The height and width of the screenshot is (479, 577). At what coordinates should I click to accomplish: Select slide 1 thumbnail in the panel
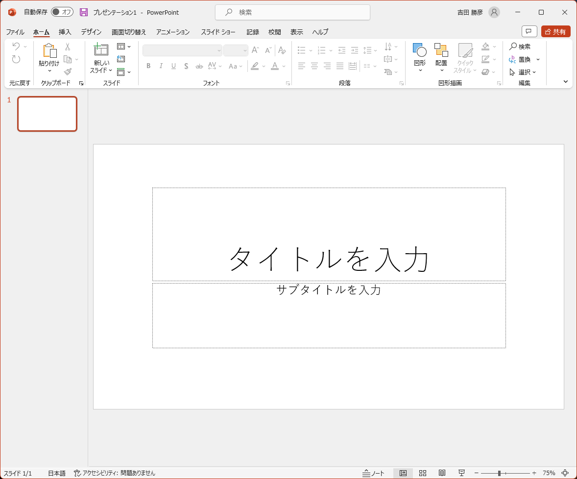coord(47,114)
